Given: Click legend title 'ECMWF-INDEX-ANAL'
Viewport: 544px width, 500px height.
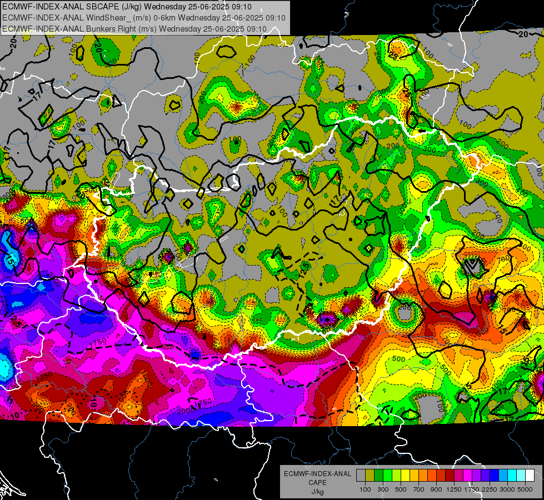Looking at the screenshot, I should click(318, 474).
